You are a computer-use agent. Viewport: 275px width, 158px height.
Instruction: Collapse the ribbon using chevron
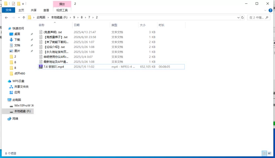point(265,11)
